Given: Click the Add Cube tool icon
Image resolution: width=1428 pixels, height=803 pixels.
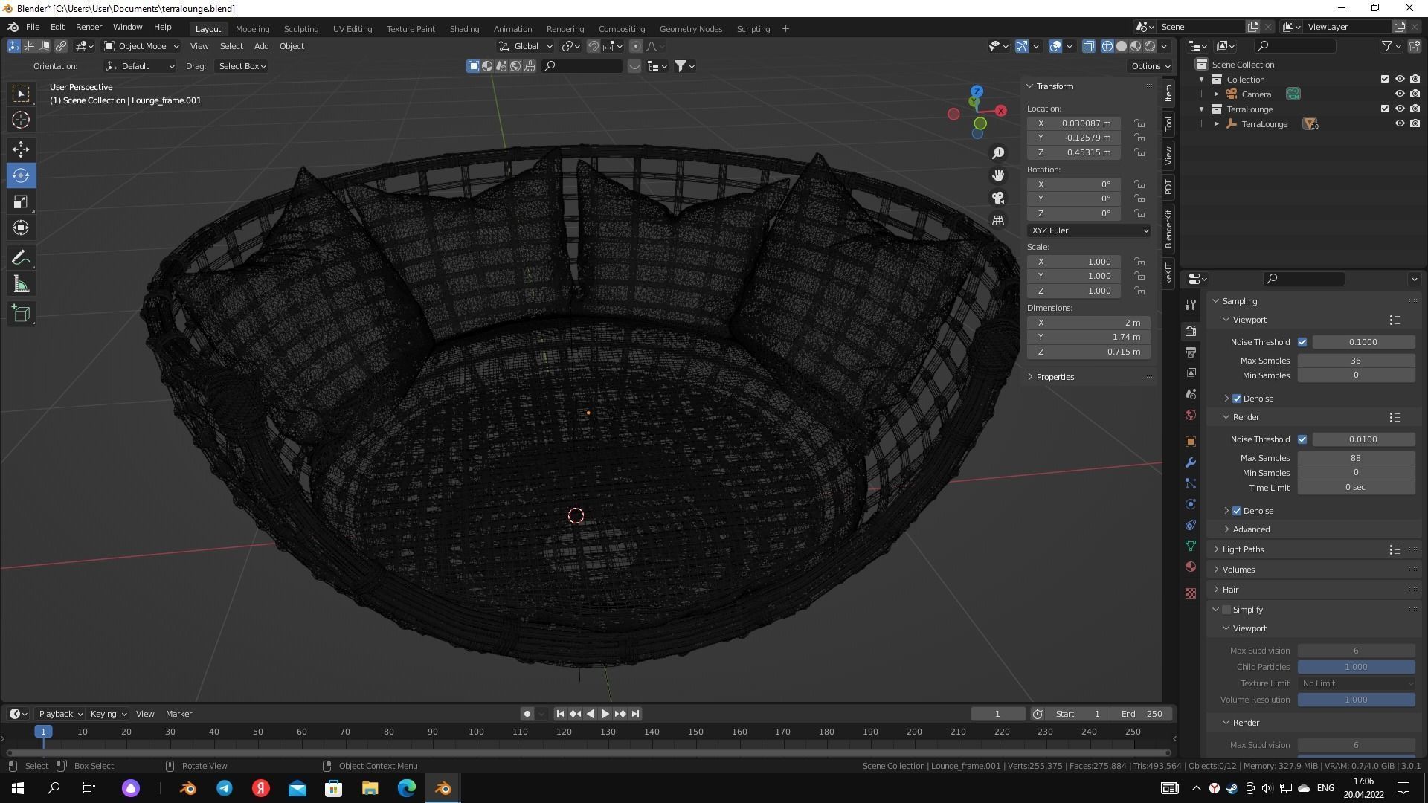Looking at the screenshot, I should [21, 314].
